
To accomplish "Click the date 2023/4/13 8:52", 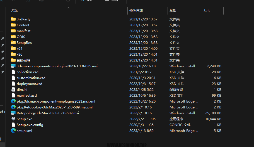I will pyautogui.click(x=141, y=131).
